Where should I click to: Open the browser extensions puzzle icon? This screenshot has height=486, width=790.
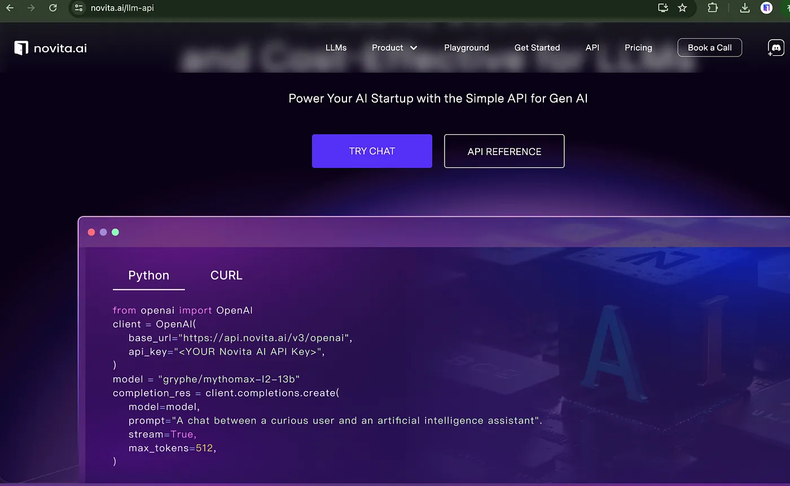click(713, 8)
